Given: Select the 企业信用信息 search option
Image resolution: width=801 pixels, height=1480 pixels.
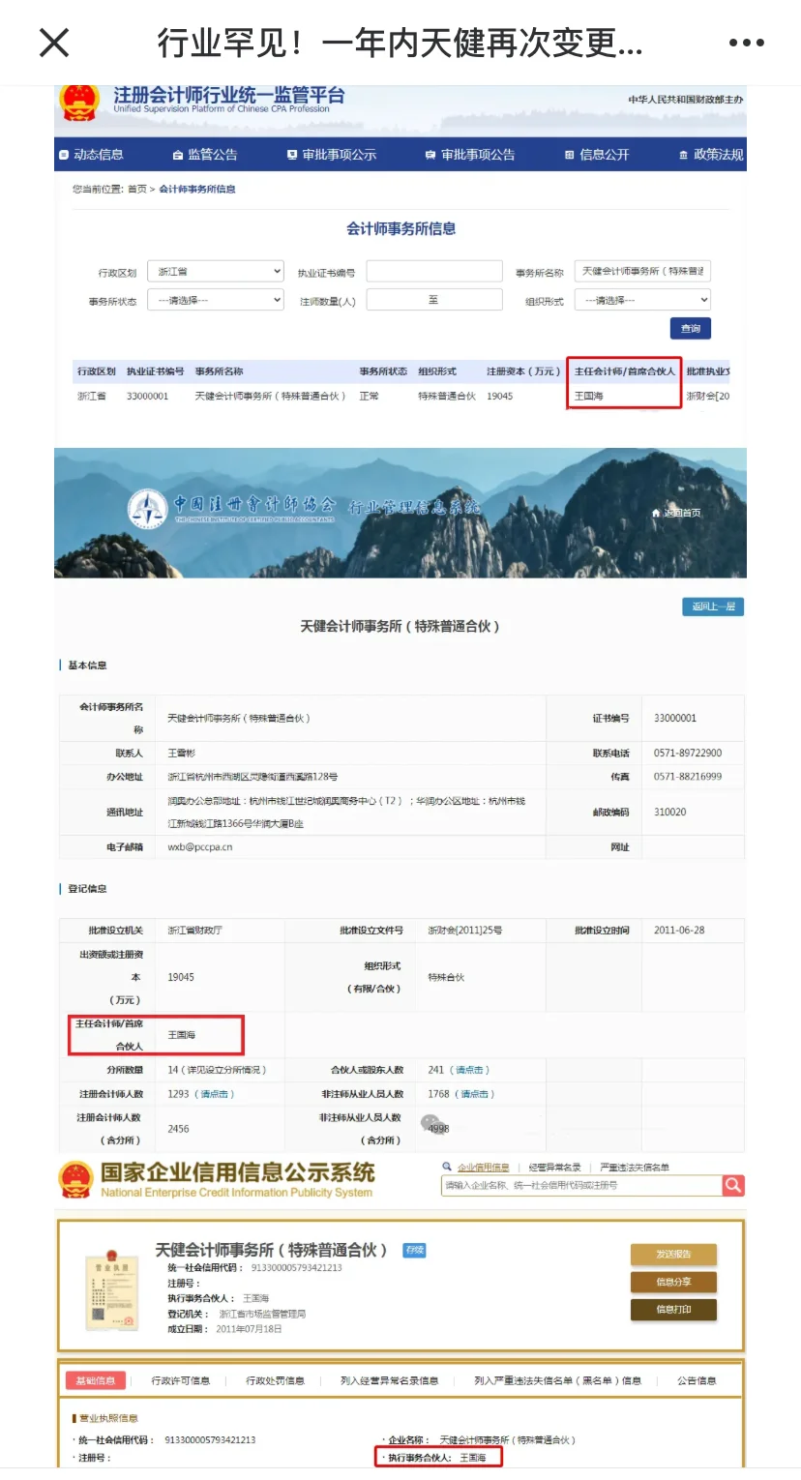Looking at the screenshot, I should pos(483,1169).
